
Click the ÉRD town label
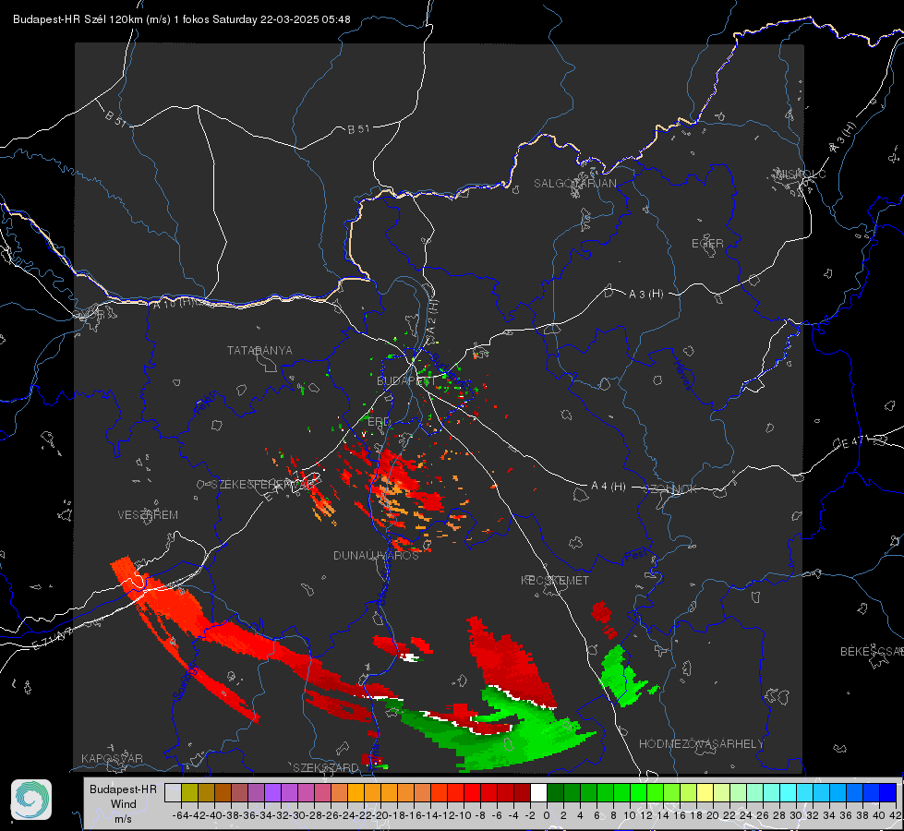pos(379,422)
